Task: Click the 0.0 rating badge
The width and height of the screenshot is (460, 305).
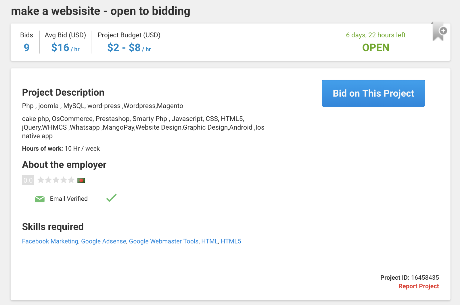Action: tap(28, 180)
